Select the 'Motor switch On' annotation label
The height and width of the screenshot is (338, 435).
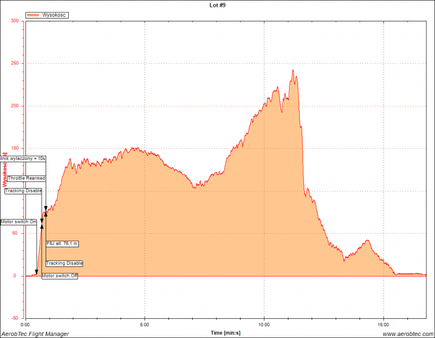tap(19, 222)
